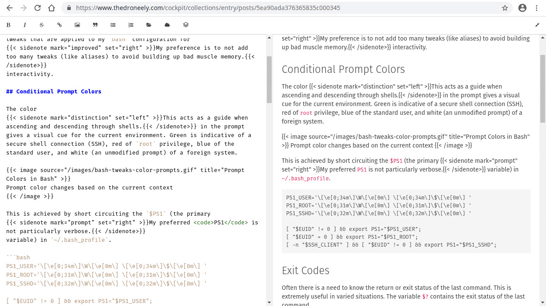Open the browser home page
This screenshot has height=306, width=546.
52,8
